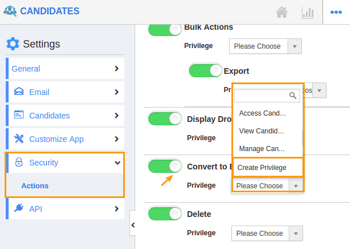This screenshot has height=249, width=350.
Task: Choose Manage Can... from the list
Action: (x=262, y=149)
